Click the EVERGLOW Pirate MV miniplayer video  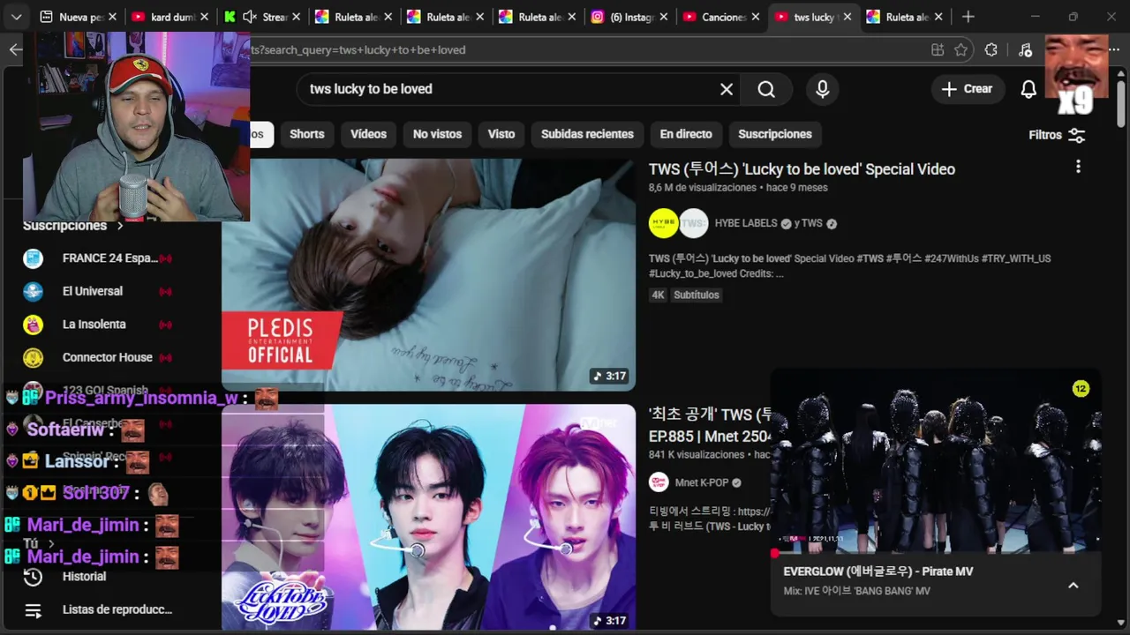click(936, 461)
